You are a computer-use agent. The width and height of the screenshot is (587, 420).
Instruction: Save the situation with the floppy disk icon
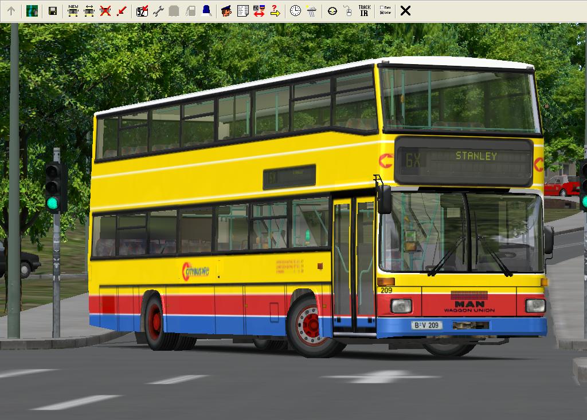53,11
